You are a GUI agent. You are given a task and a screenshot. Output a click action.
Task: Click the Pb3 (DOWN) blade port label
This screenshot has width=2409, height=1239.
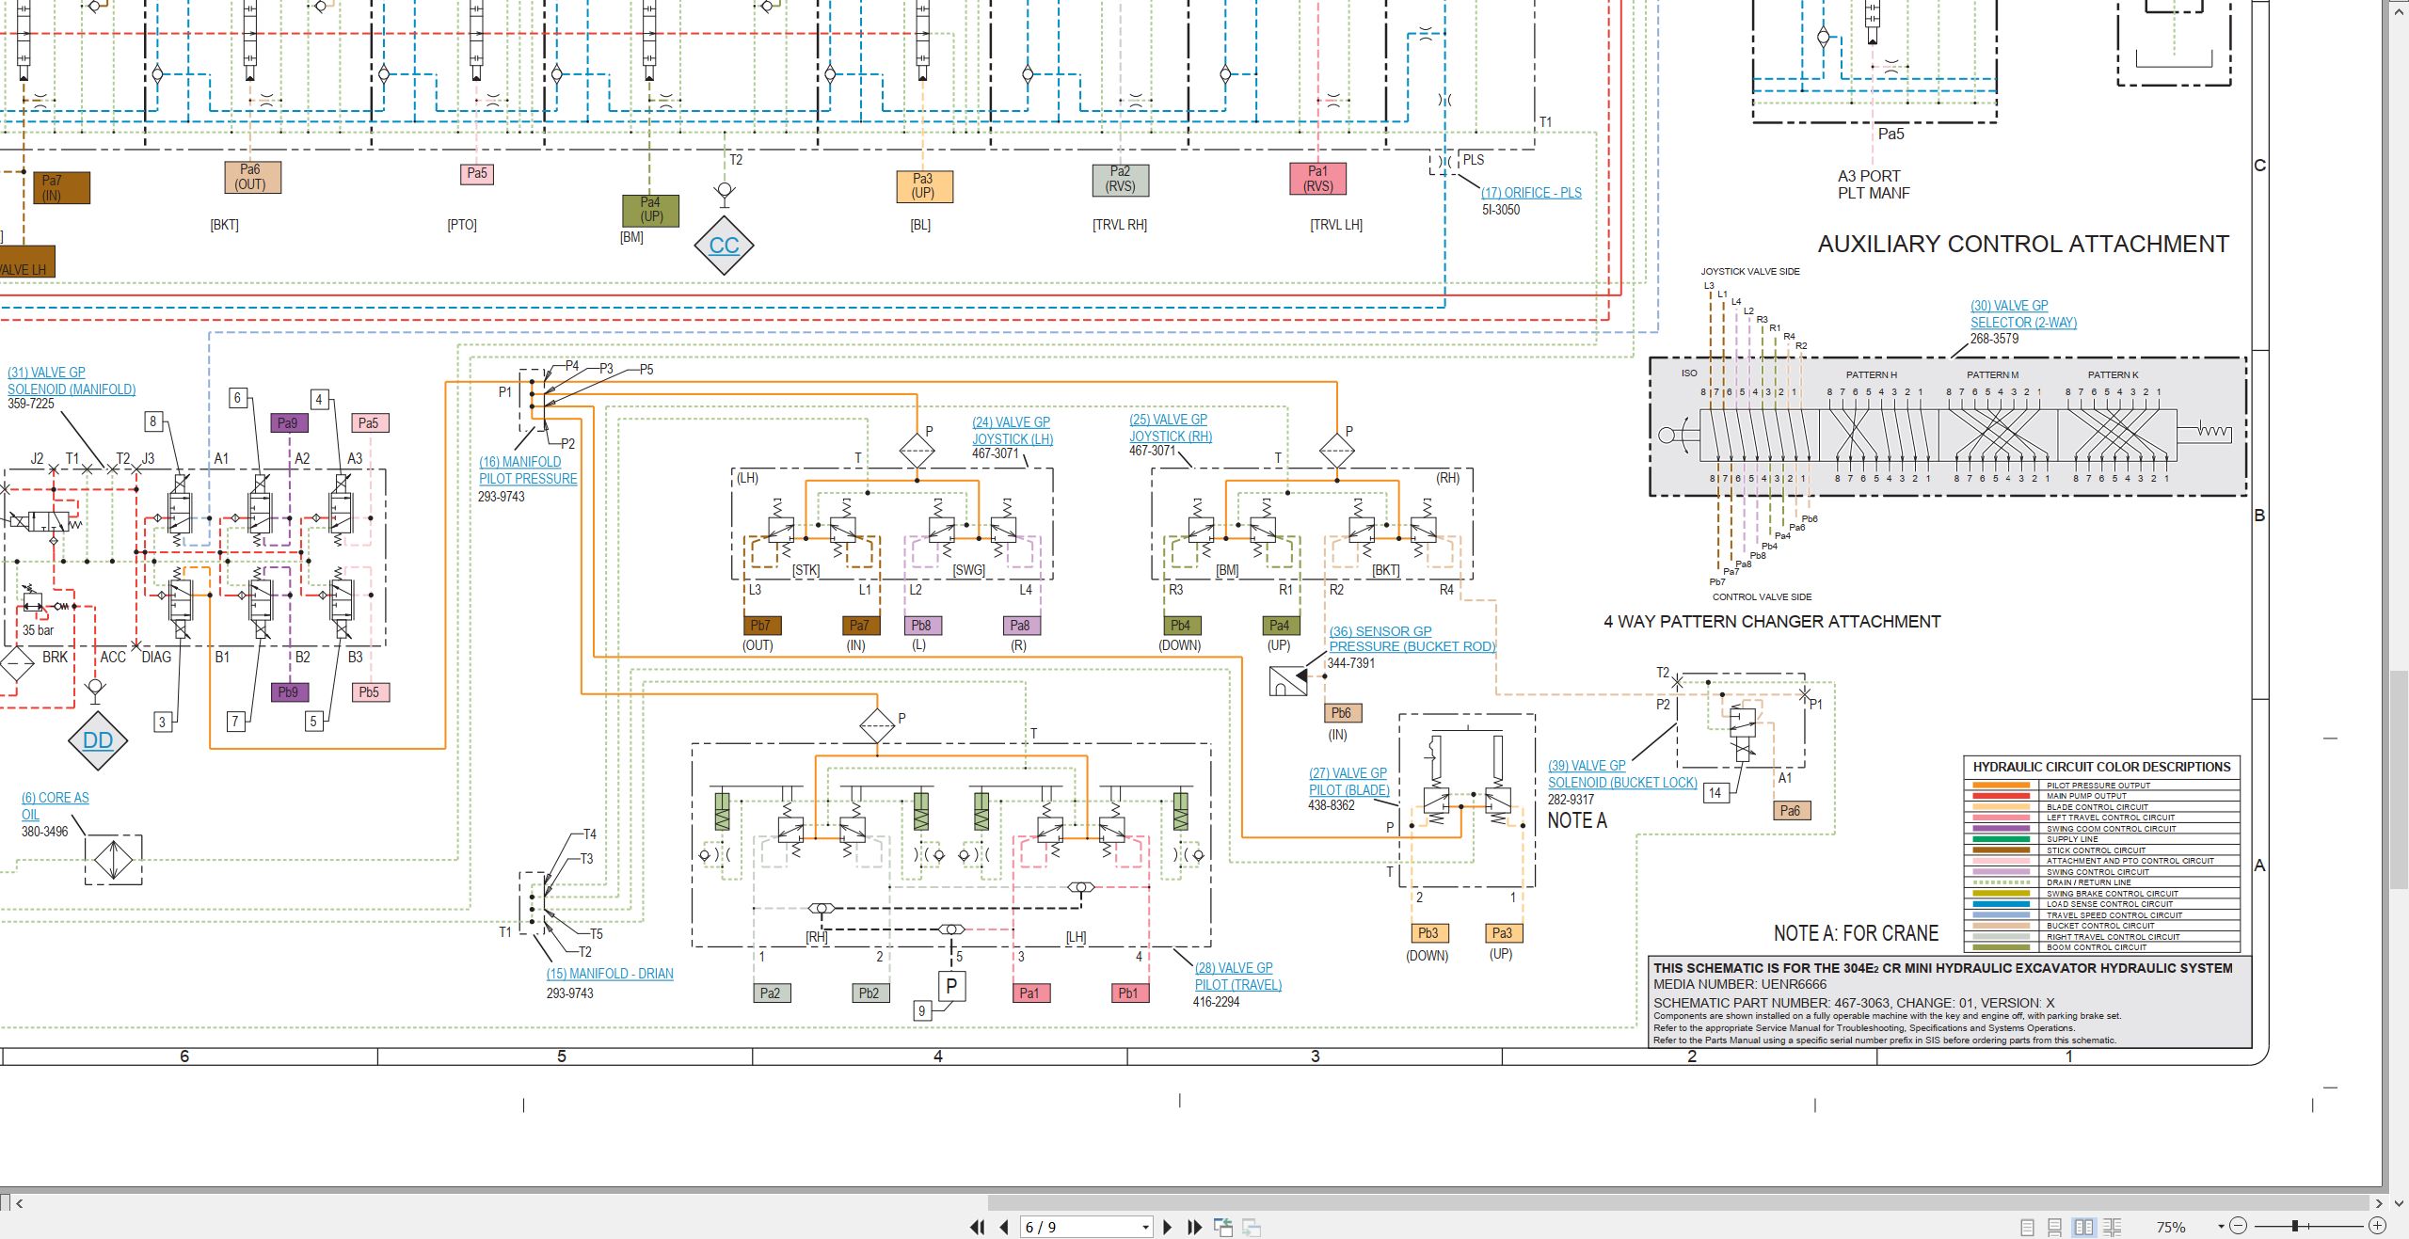1428,933
